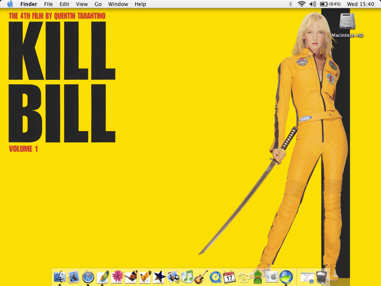The width and height of the screenshot is (381, 286).
Task: Launch Adium green duck icon
Action: (x=257, y=277)
